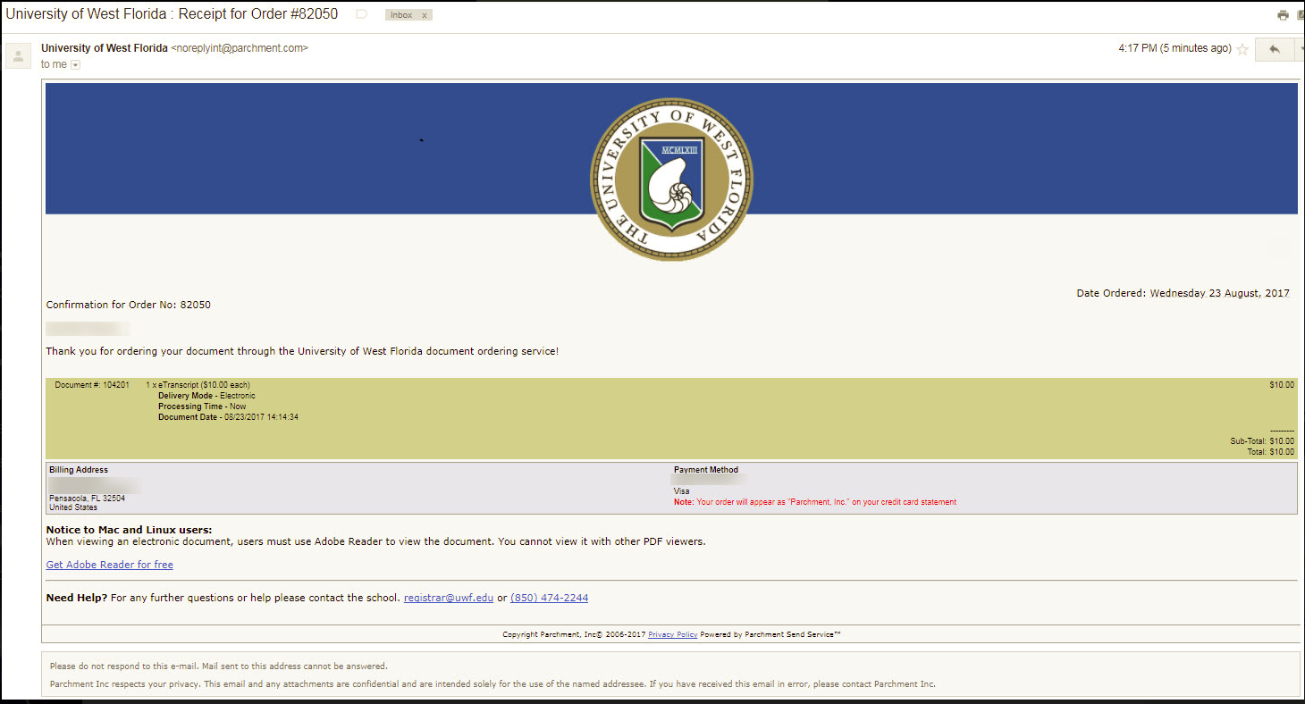This screenshot has width=1305, height=704.
Task: Select 'Confirmation for Order No: 82050' text
Action: [129, 305]
